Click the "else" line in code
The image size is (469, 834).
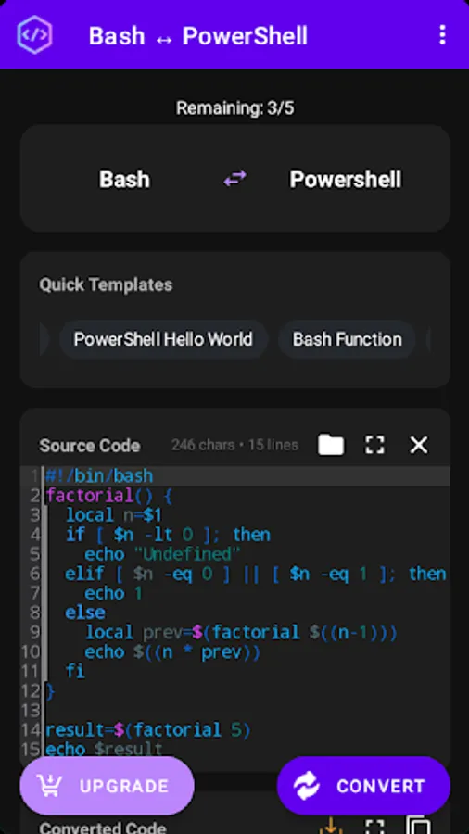tap(85, 613)
